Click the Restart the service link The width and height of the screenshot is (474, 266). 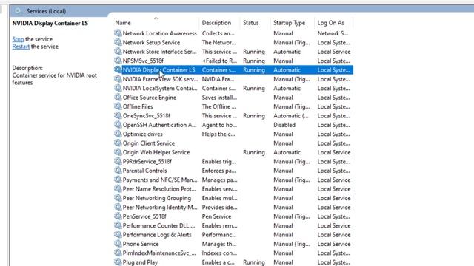click(x=21, y=47)
